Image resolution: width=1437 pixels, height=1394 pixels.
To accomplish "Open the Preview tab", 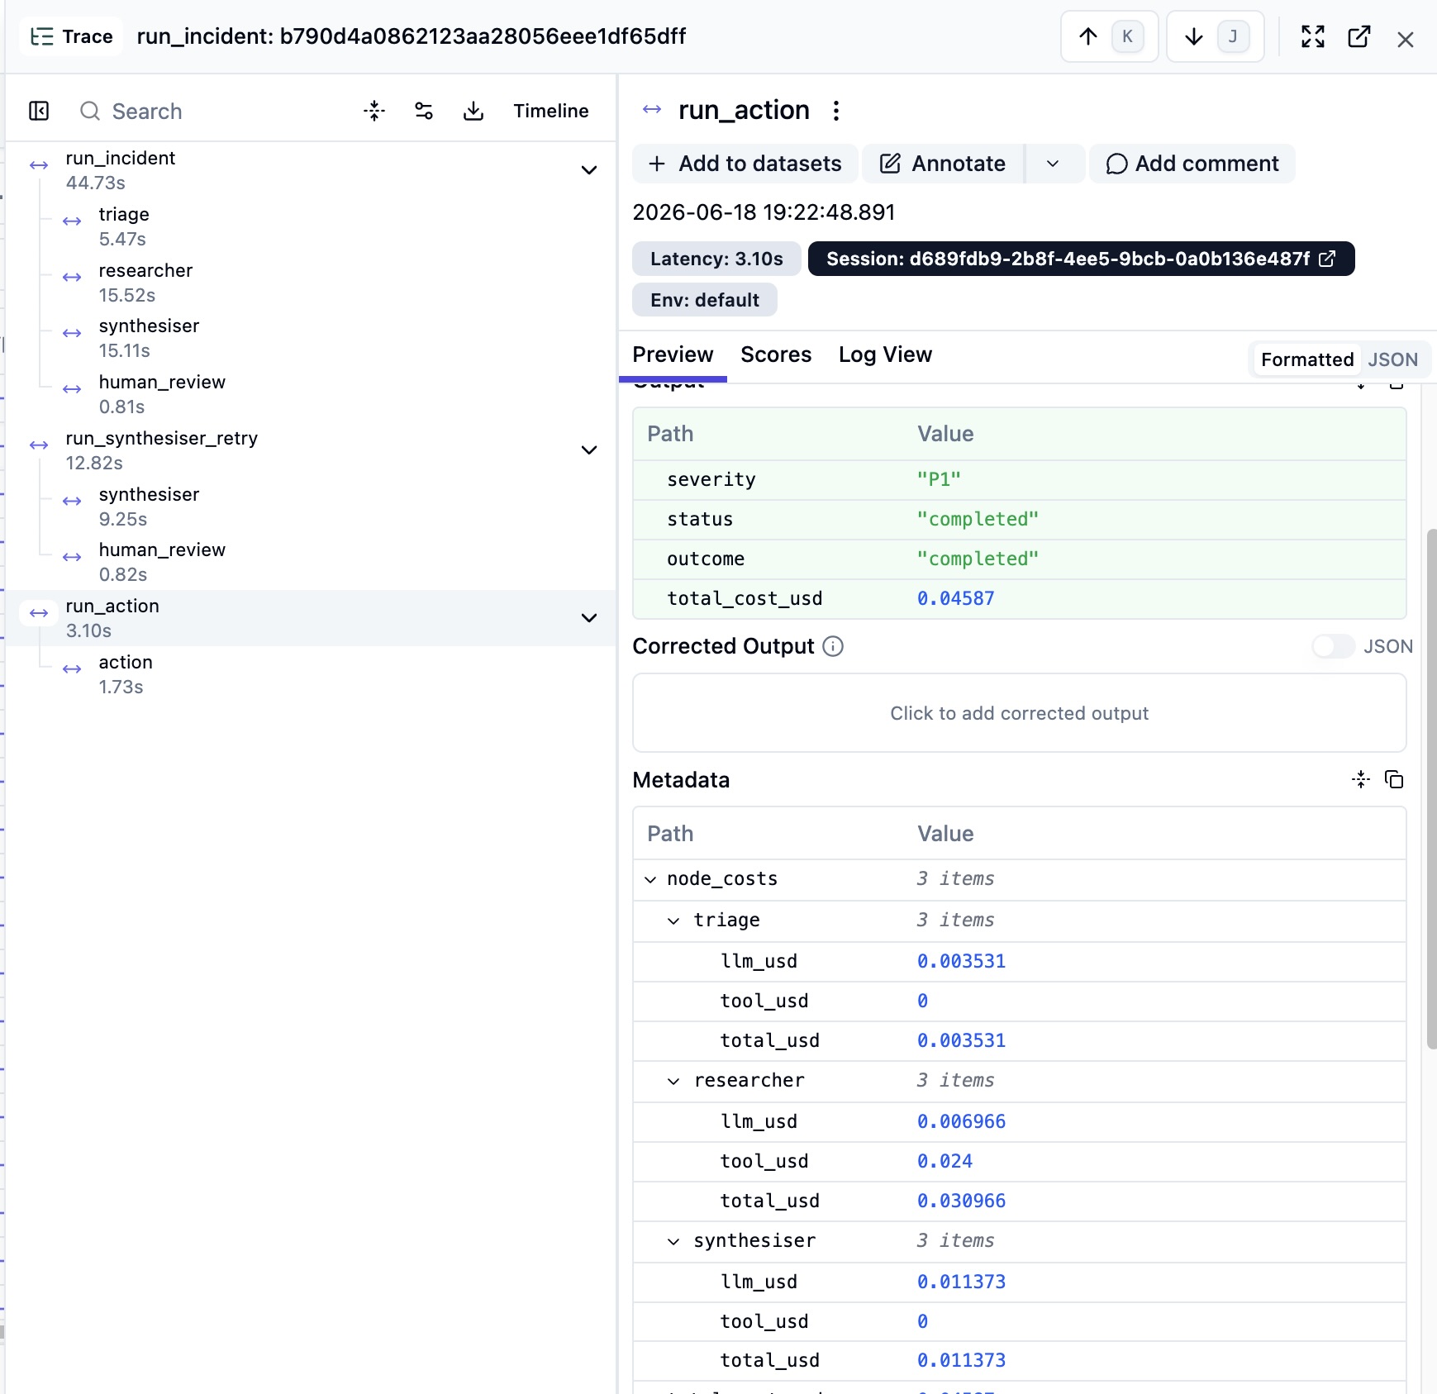I will [x=673, y=354].
